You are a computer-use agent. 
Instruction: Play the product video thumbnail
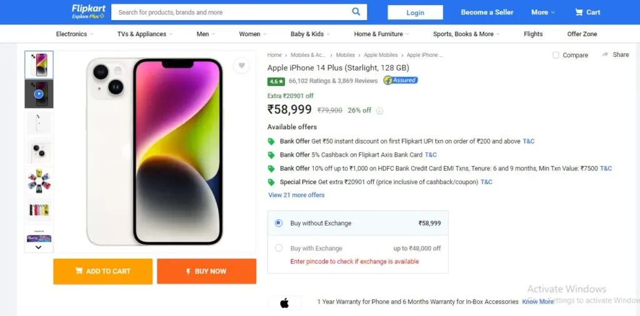pos(39,94)
